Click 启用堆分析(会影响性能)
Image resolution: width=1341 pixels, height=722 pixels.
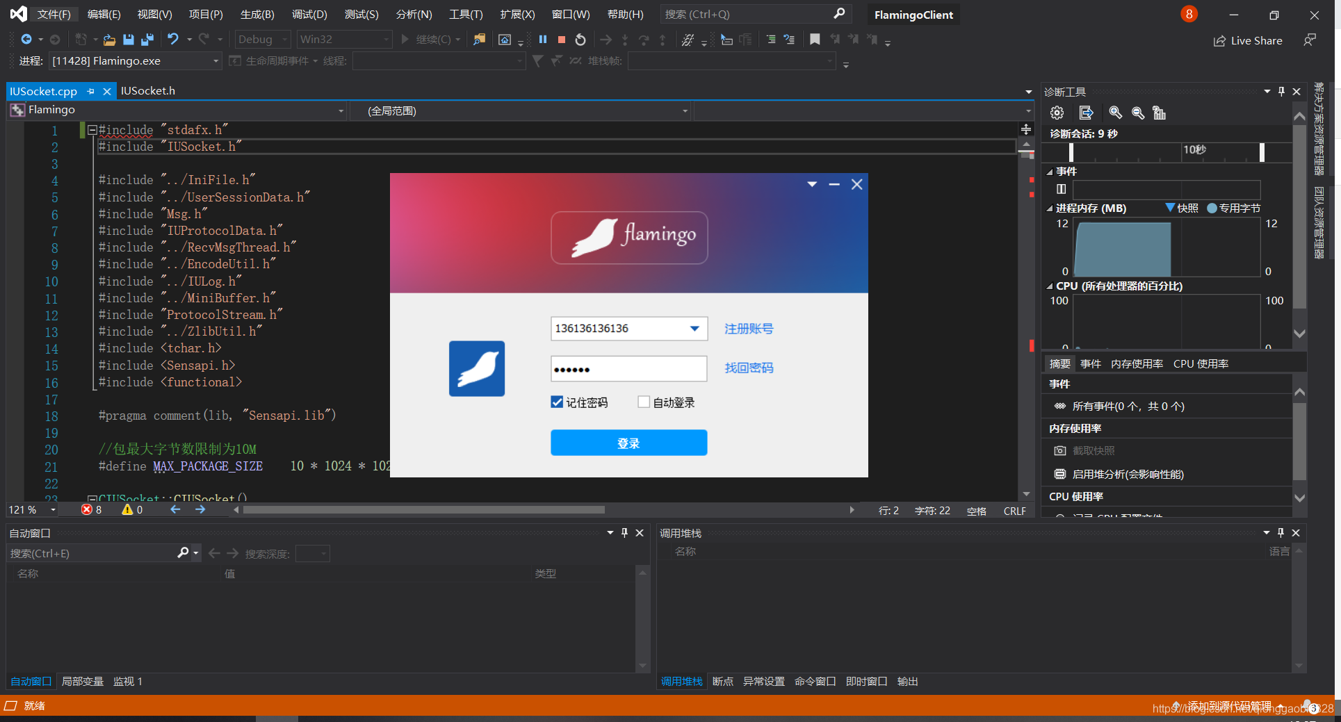[1128, 475]
